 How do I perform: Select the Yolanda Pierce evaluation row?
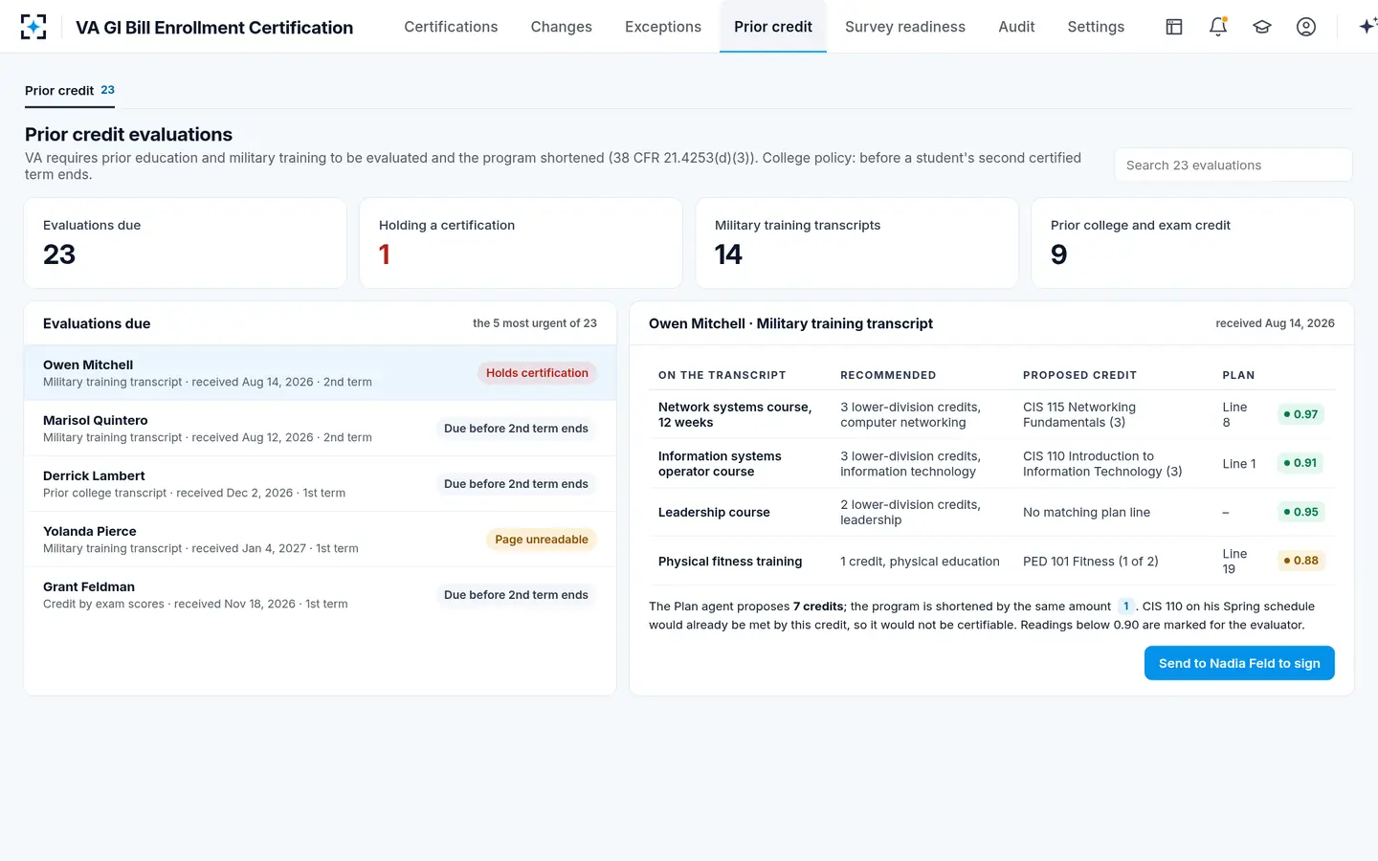(x=320, y=540)
